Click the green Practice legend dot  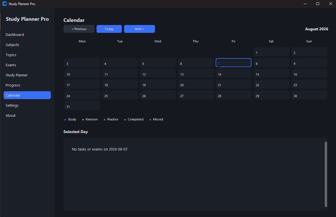point(105,120)
